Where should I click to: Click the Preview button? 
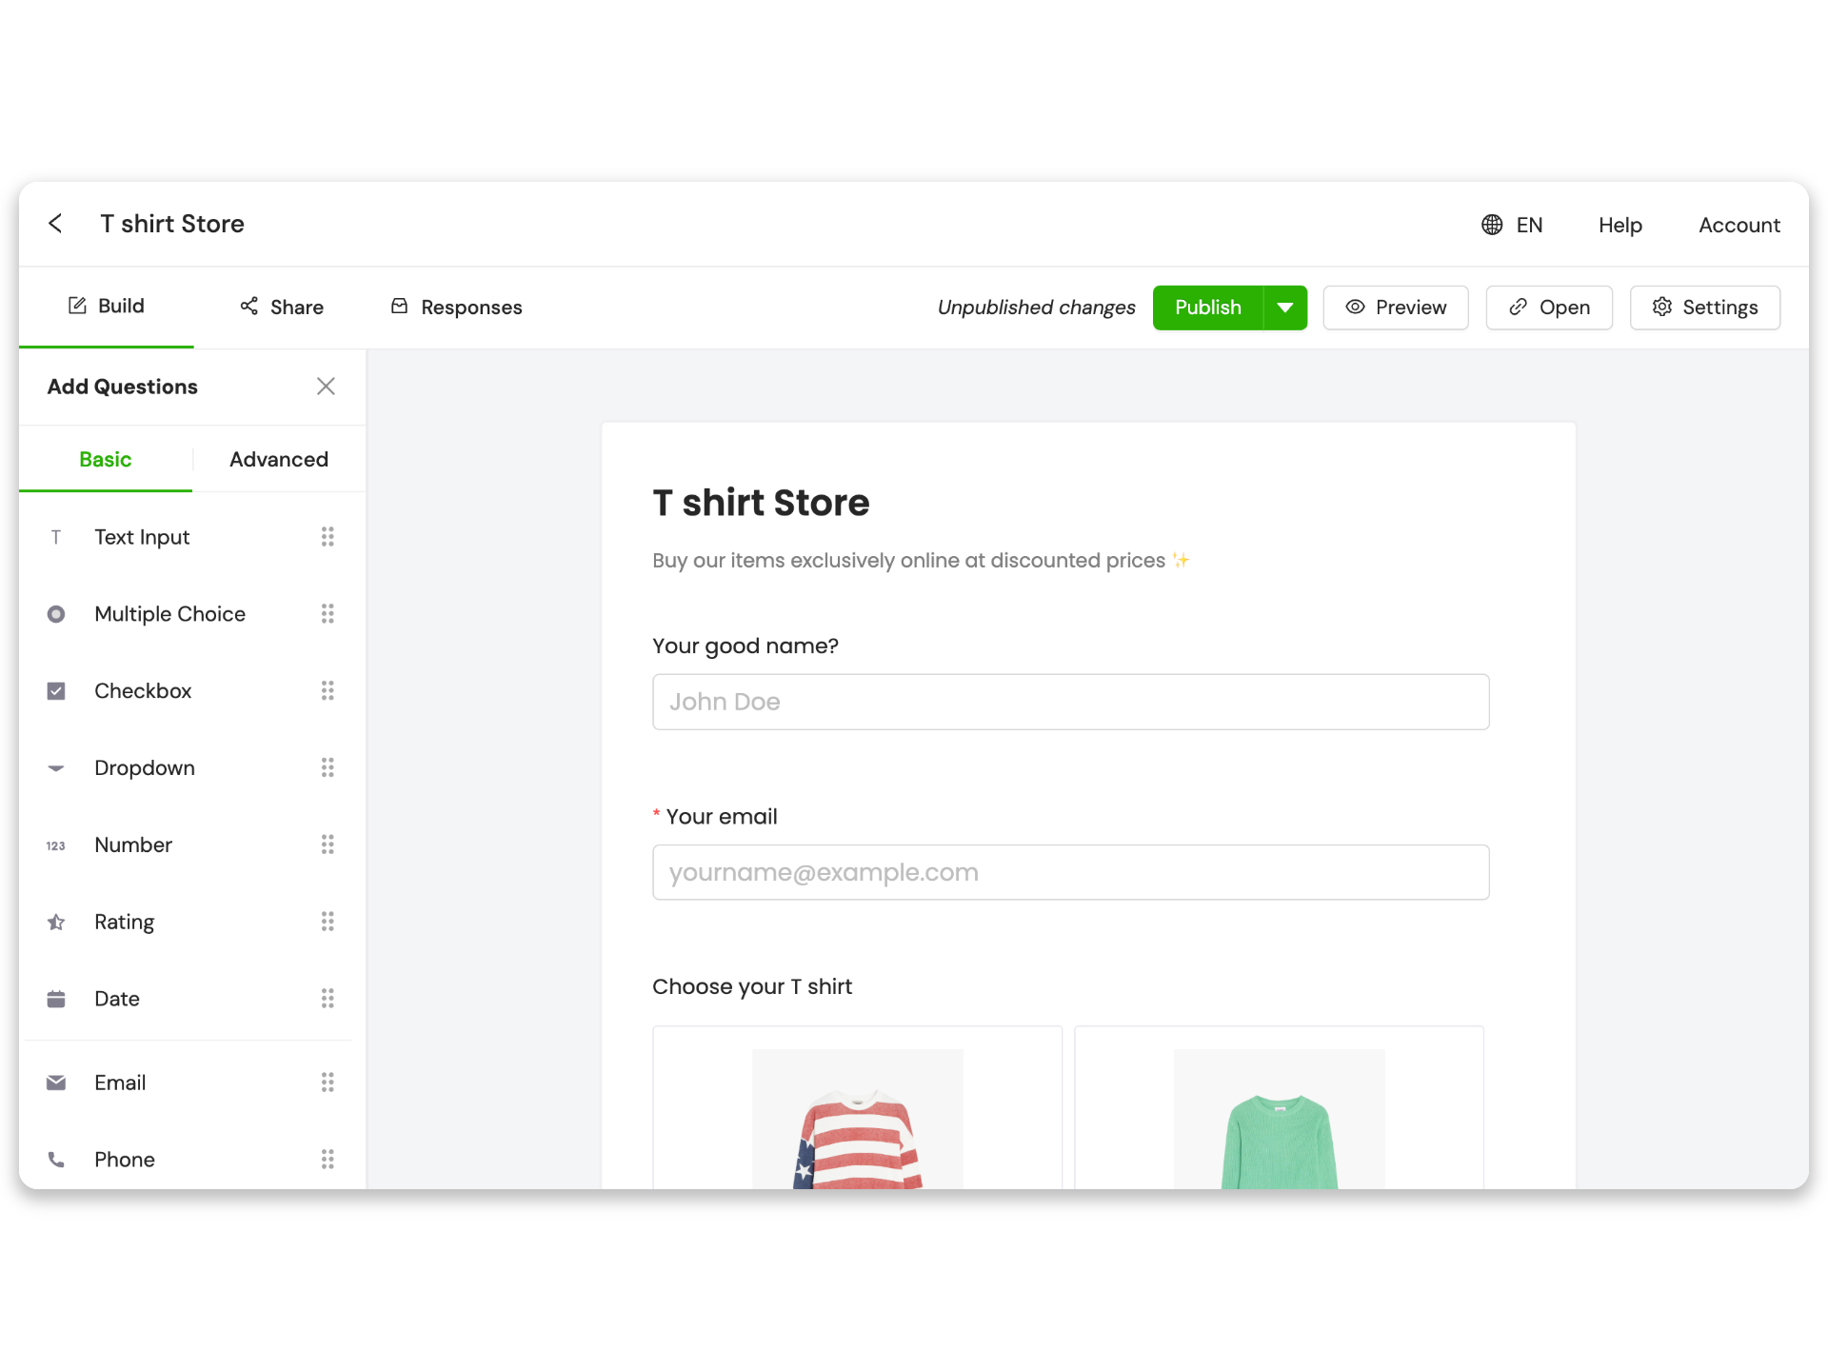tap(1395, 308)
